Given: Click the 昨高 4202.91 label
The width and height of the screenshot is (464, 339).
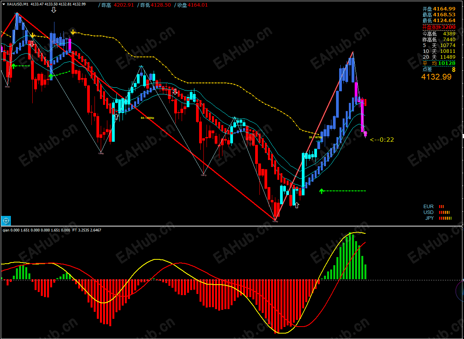Looking at the screenshot, I should [x=116, y=5].
